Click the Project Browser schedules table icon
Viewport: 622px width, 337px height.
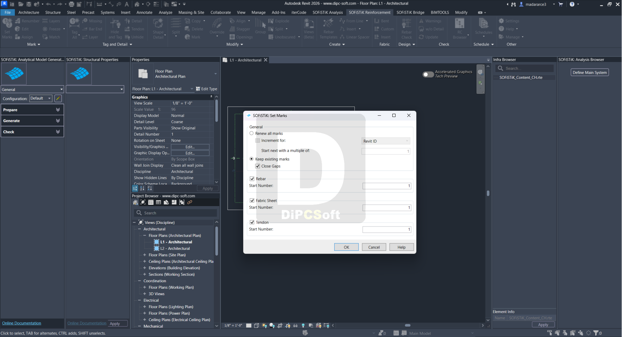158,203
